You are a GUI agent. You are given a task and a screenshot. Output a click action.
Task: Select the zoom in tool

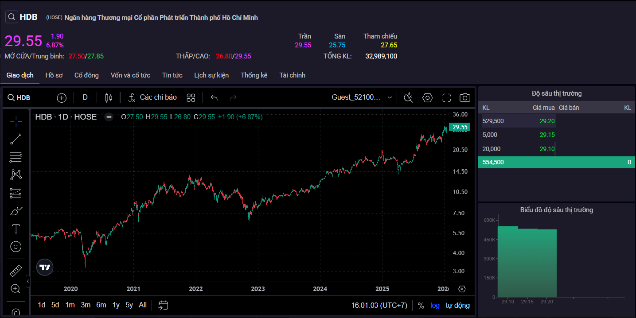16,289
